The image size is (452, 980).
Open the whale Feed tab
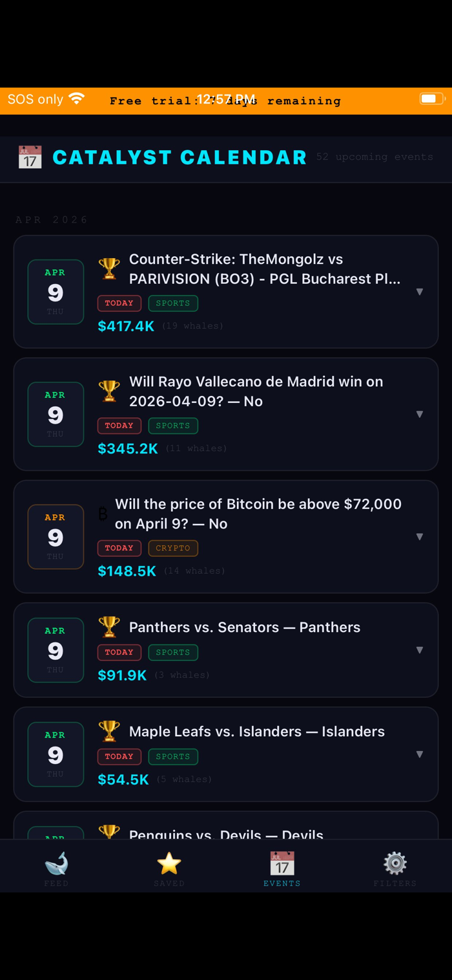click(x=56, y=866)
